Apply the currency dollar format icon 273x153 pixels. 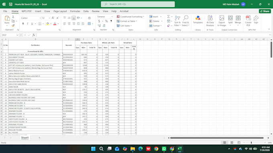pyautogui.click(x=99, y=21)
